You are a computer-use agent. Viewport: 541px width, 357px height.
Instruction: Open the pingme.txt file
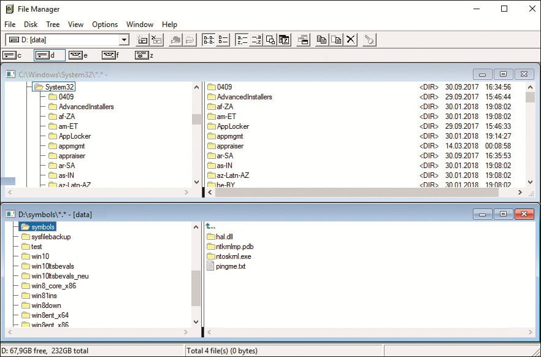tap(231, 266)
